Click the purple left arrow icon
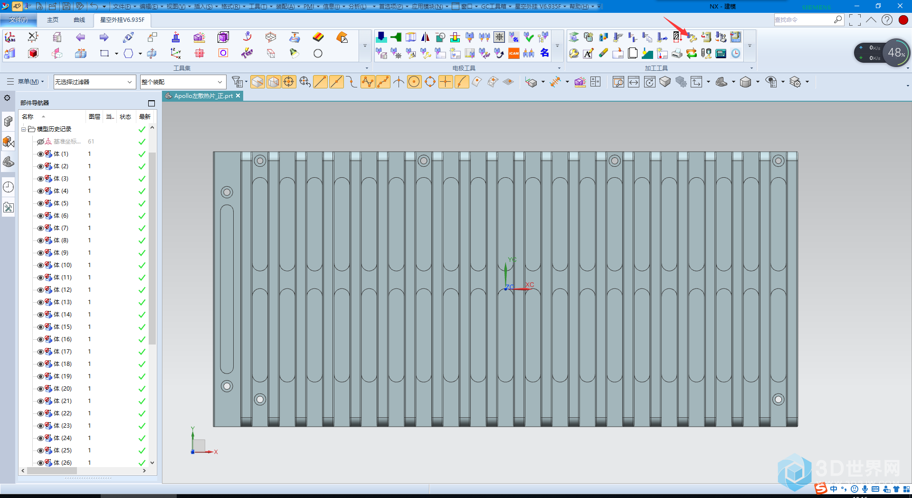Image resolution: width=912 pixels, height=498 pixels. tap(80, 38)
